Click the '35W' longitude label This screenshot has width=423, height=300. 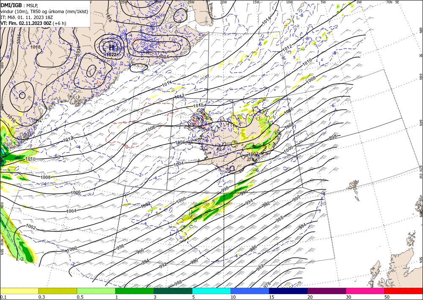pyautogui.click(x=124, y=2)
